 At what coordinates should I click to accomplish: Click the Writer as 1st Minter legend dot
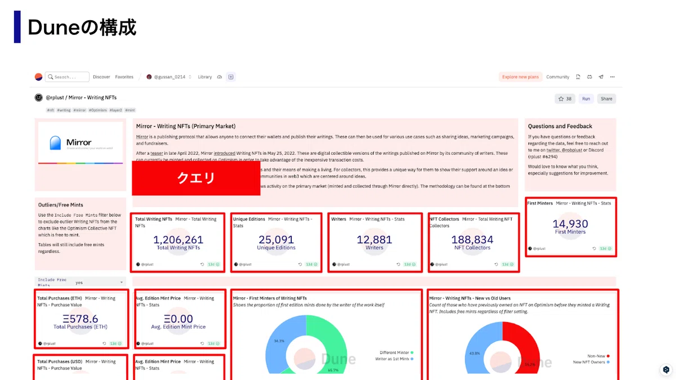pyautogui.click(x=412, y=359)
